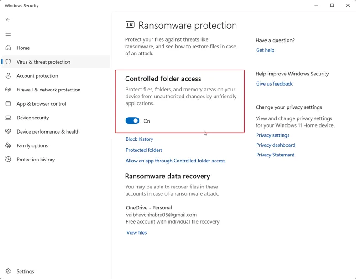The height and width of the screenshot is (279, 356).
Task: Click Give us feedback link
Action: (274, 84)
